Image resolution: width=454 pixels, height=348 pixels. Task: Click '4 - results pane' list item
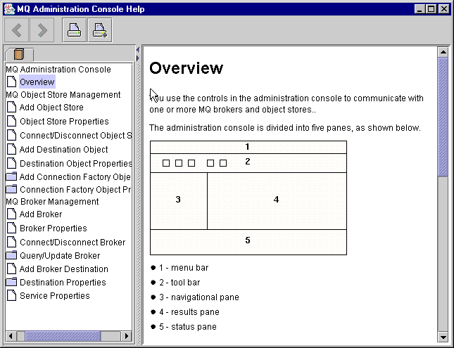click(x=189, y=312)
